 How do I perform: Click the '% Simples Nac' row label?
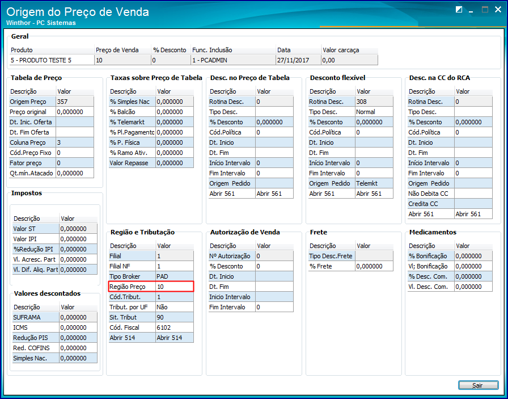[132, 102]
